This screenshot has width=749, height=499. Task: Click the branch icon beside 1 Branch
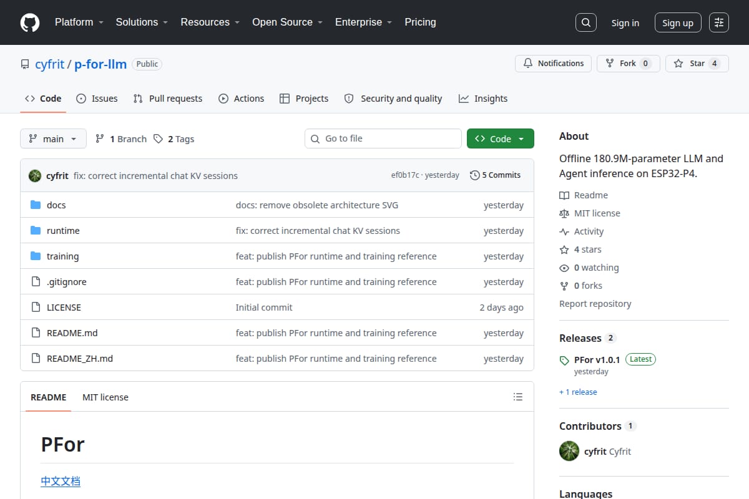point(99,139)
